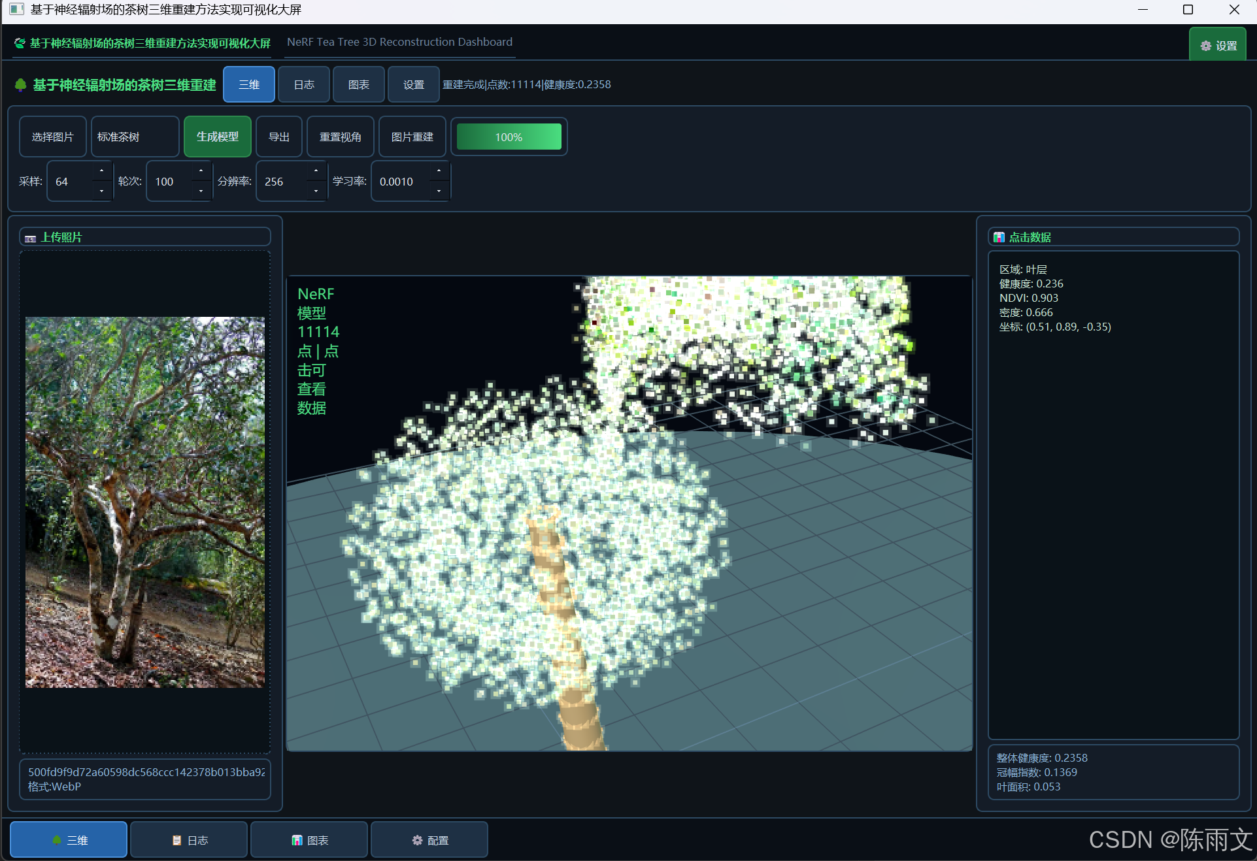Increase the 分辨率 value with the up arrow
This screenshot has width=1257, height=861.
coord(316,171)
